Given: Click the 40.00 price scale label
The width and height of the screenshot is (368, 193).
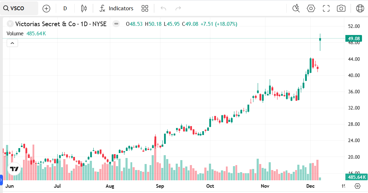Looking at the screenshot, I should click(354, 75).
